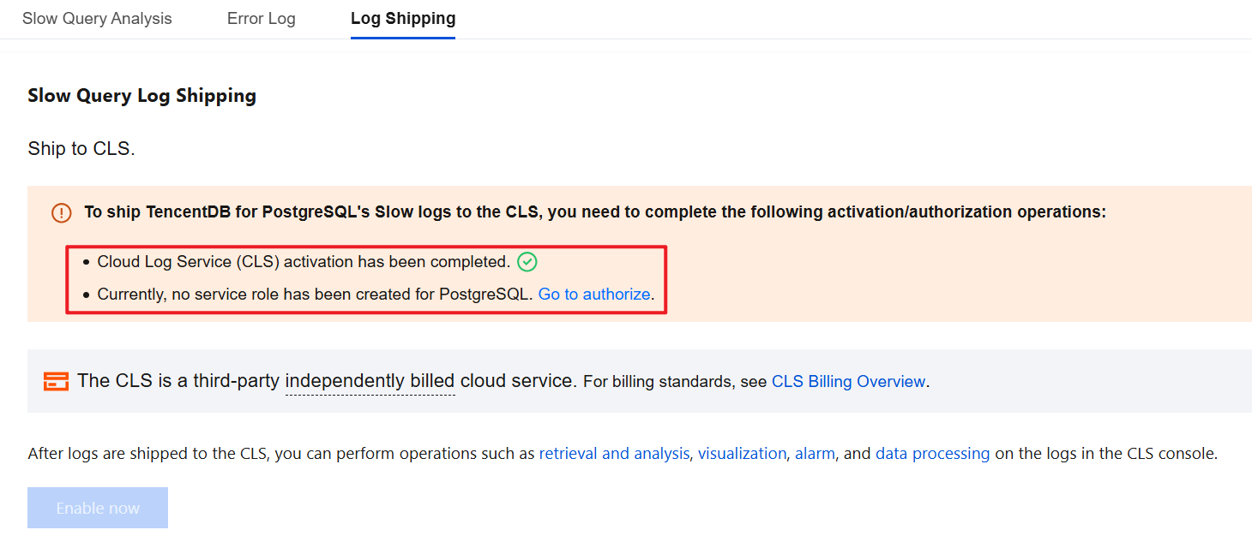Click the orange billing card icon
The width and height of the screenshot is (1252, 536).
pyautogui.click(x=56, y=381)
